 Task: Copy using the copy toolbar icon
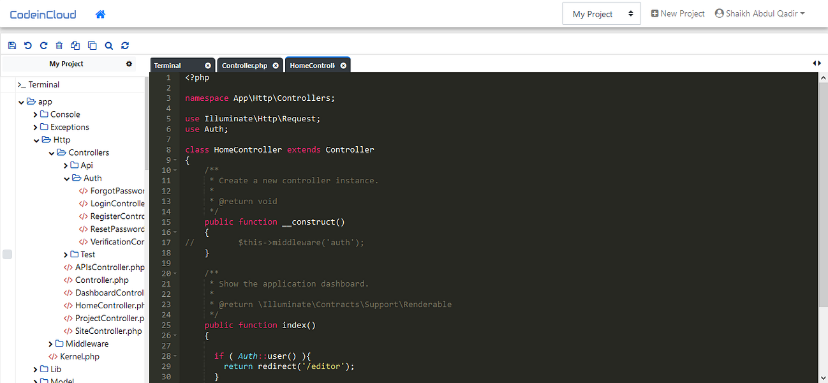(x=92, y=45)
